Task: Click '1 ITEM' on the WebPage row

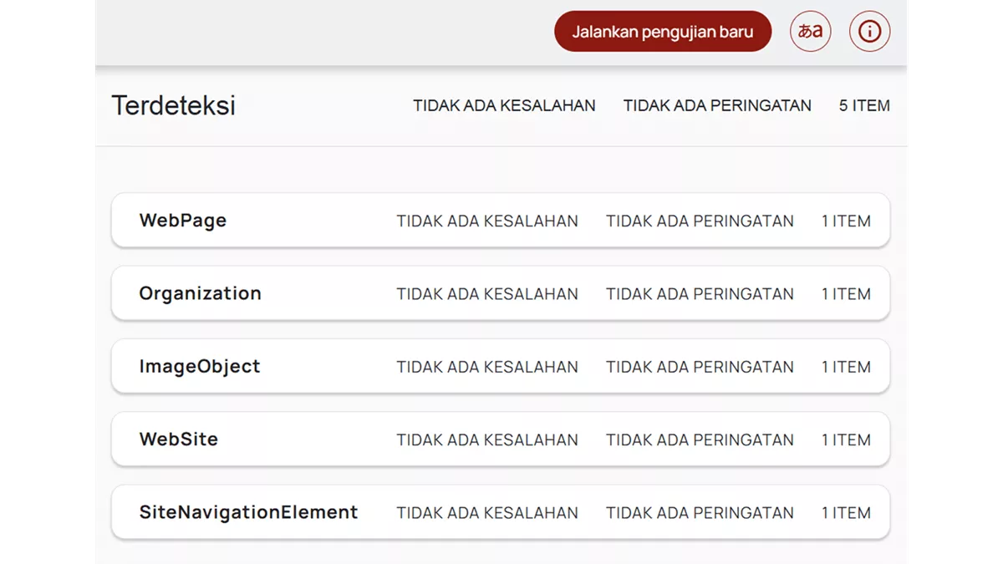Action: (x=846, y=221)
